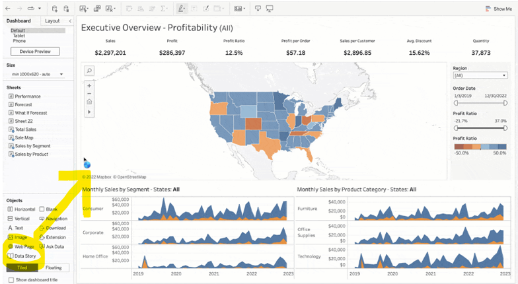
Task: Click the Sort ascending icon
Action: (x=141, y=9)
